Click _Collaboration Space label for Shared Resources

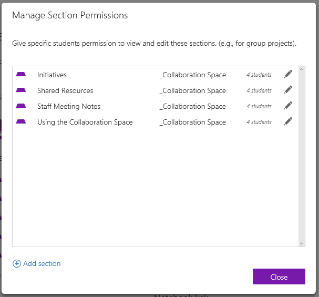coord(193,90)
